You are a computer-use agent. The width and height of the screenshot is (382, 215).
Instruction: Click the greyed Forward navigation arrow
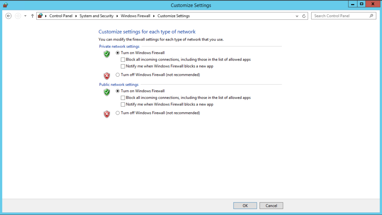pos(18,16)
